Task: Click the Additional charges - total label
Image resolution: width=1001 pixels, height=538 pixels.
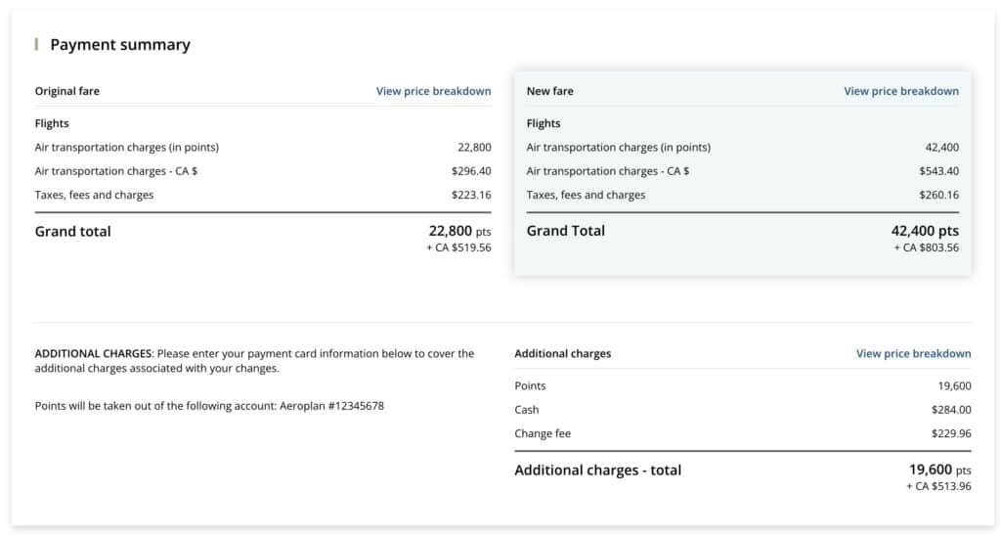Action: (597, 471)
